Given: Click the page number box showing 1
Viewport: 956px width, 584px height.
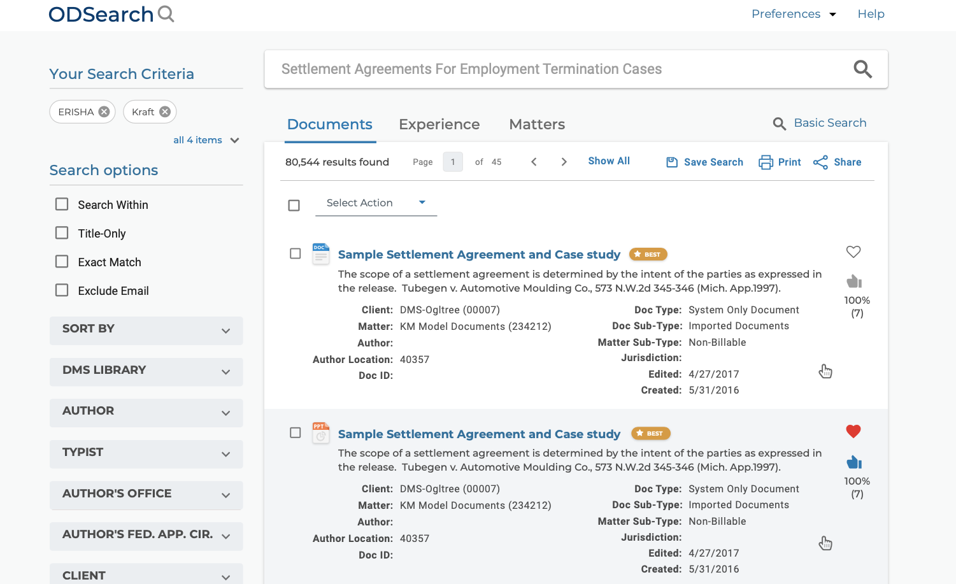Looking at the screenshot, I should coord(453,162).
